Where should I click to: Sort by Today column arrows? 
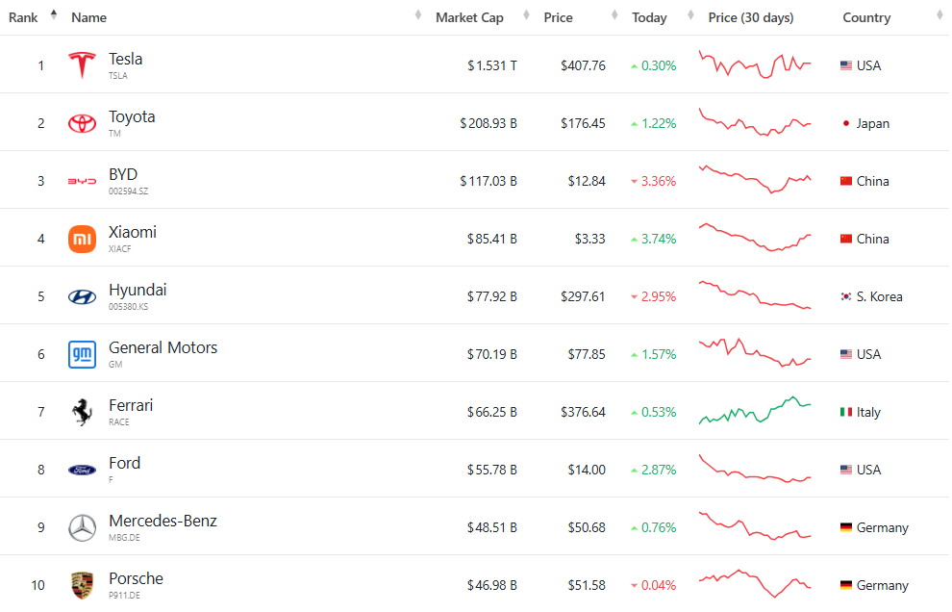point(690,15)
